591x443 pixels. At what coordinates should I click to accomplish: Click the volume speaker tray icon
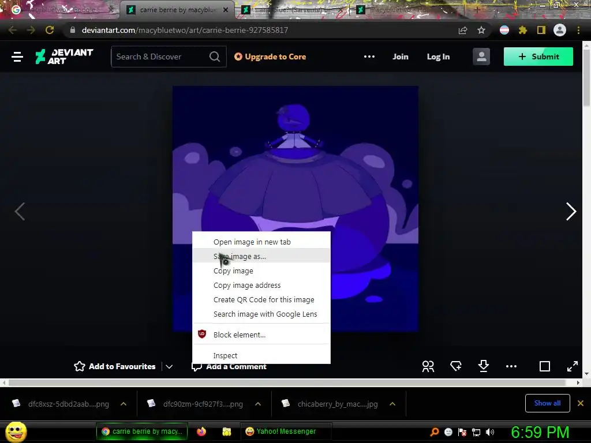click(490, 432)
